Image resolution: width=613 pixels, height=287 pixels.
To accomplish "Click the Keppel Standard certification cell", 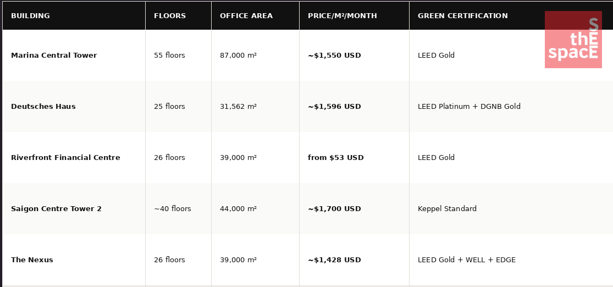I will pos(447,209).
